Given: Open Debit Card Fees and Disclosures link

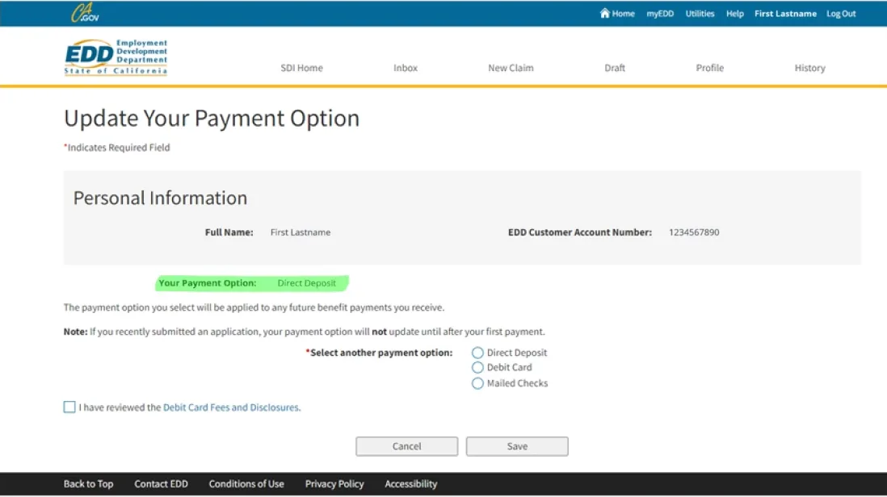Looking at the screenshot, I should [x=231, y=407].
